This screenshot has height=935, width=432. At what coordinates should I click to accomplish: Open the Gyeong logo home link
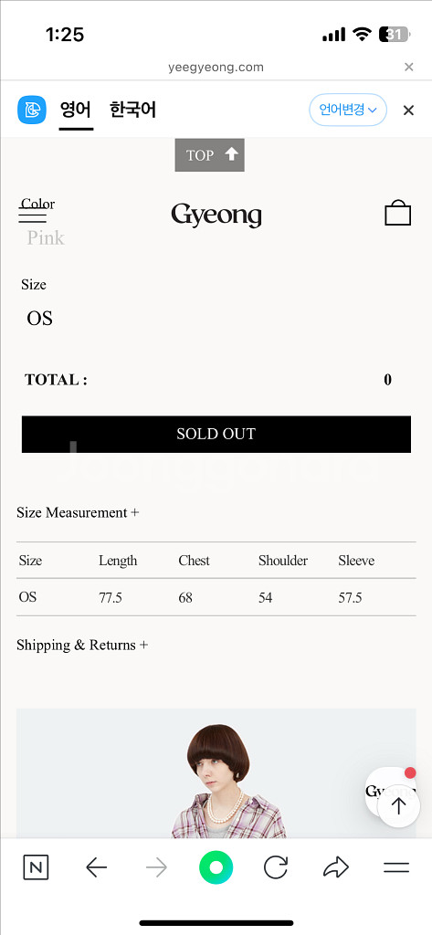(216, 215)
